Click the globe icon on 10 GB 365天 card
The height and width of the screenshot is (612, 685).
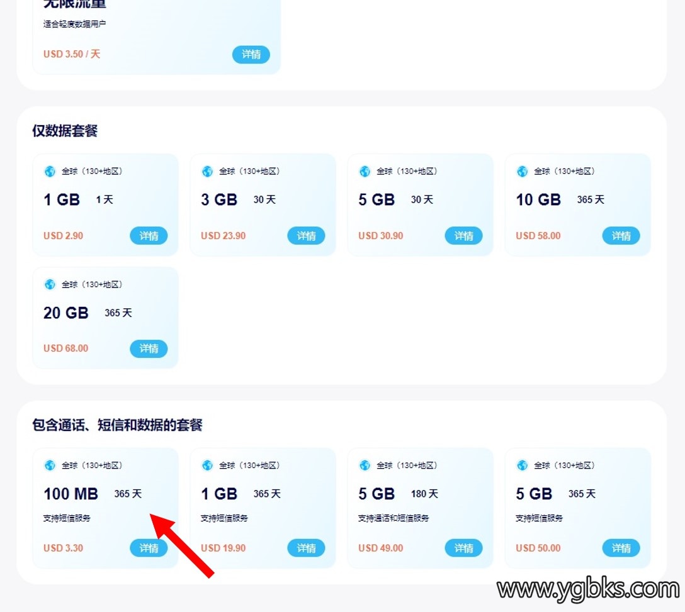522,171
